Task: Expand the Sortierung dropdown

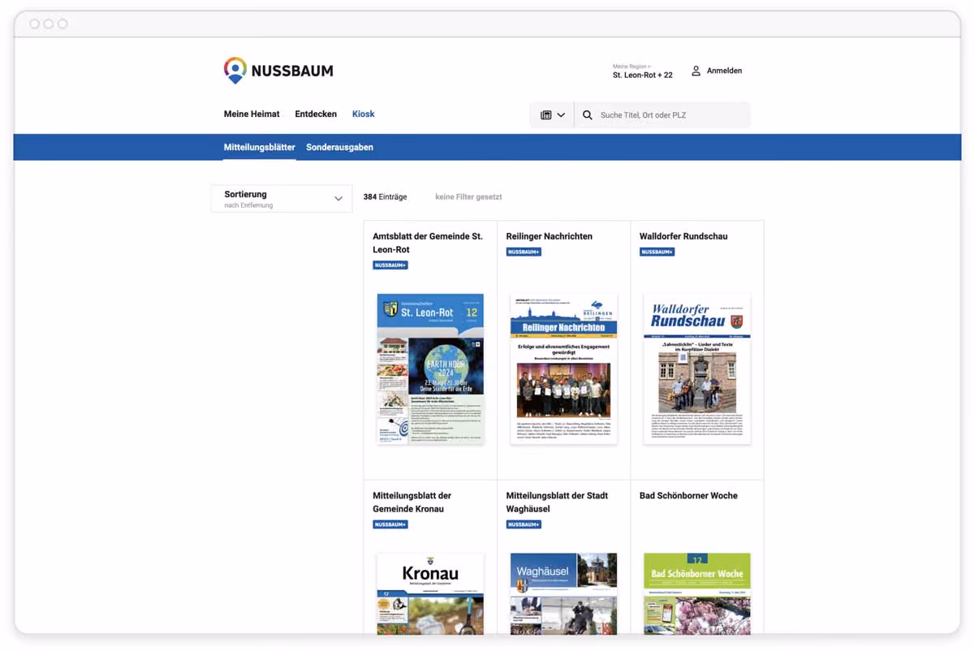Action: click(282, 199)
